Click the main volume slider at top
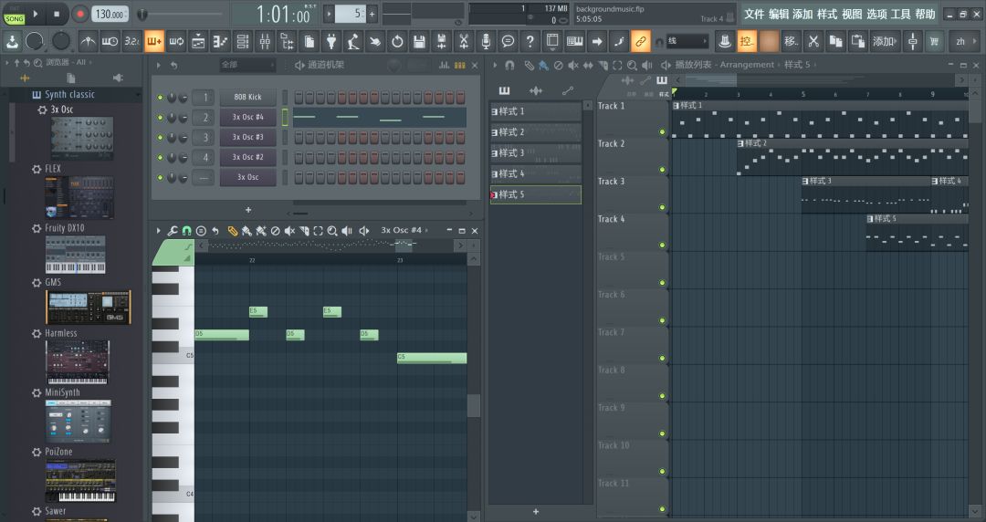 pos(183,14)
